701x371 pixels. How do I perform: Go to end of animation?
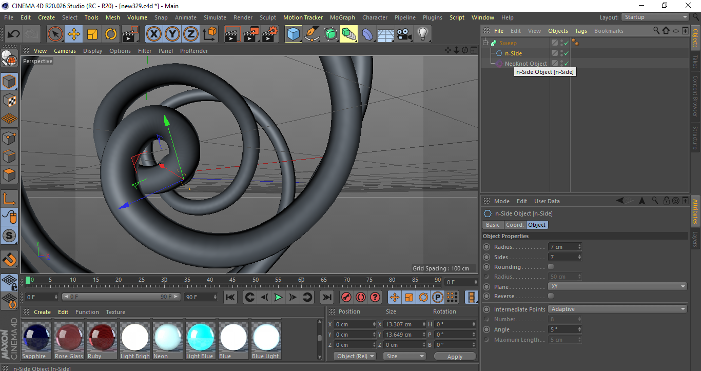326,297
